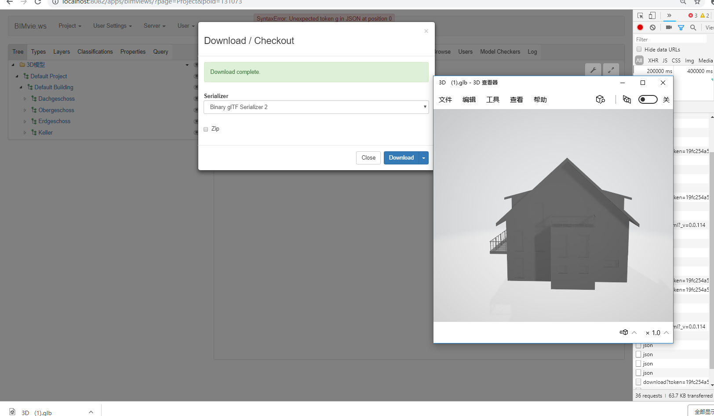Open the 帮助 menu in 3D viewer

(540, 100)
